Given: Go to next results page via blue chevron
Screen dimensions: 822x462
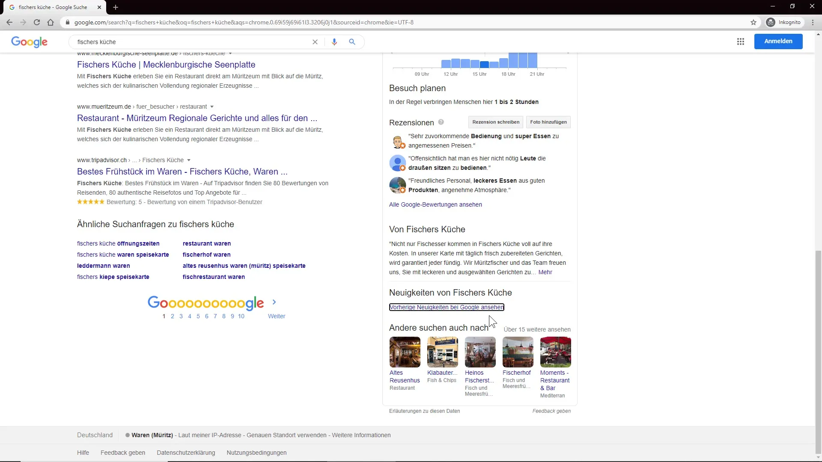Looking at the screenshot, I should click(274, 302).
